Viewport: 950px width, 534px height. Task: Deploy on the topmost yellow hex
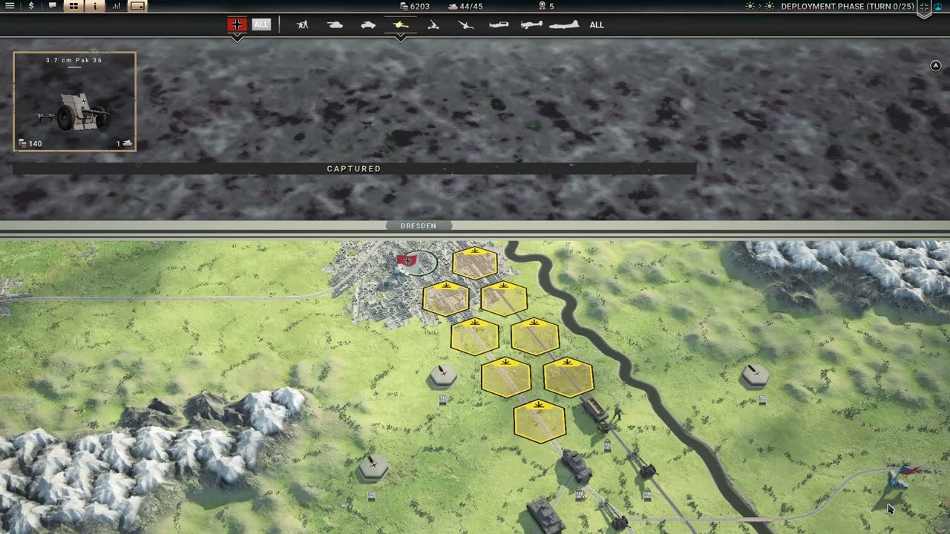(x=475, y=263)
